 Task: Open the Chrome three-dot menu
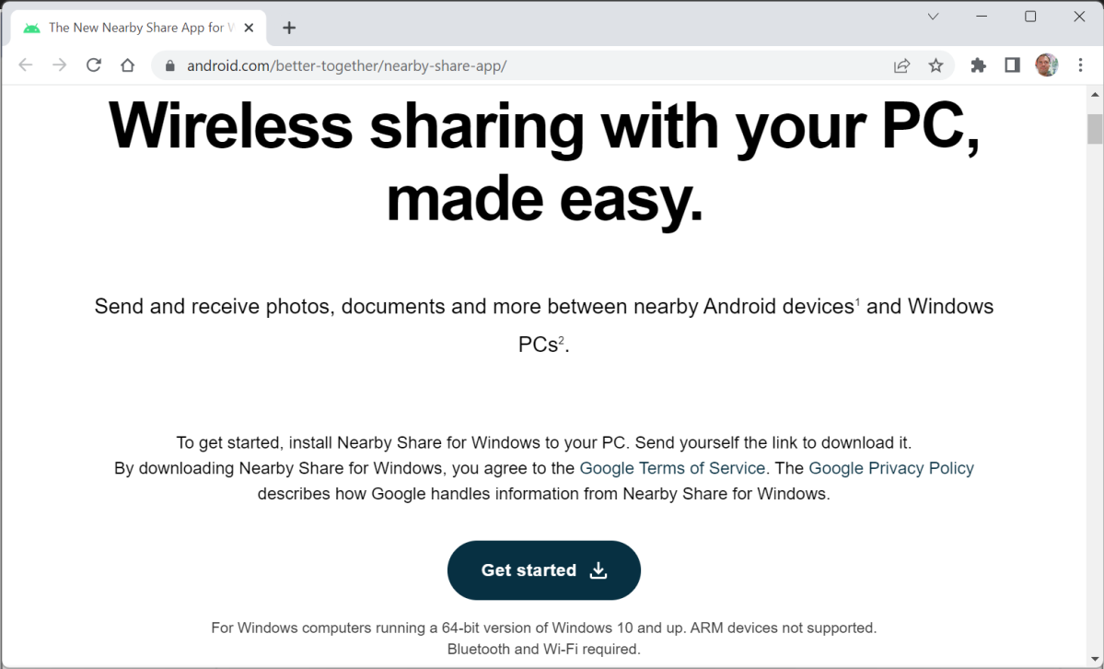1081,65
